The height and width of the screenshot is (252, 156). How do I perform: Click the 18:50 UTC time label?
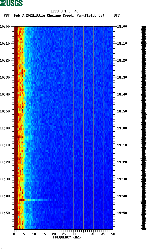[122, 111]
